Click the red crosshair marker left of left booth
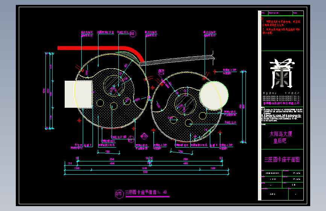 tap(79, 121)
